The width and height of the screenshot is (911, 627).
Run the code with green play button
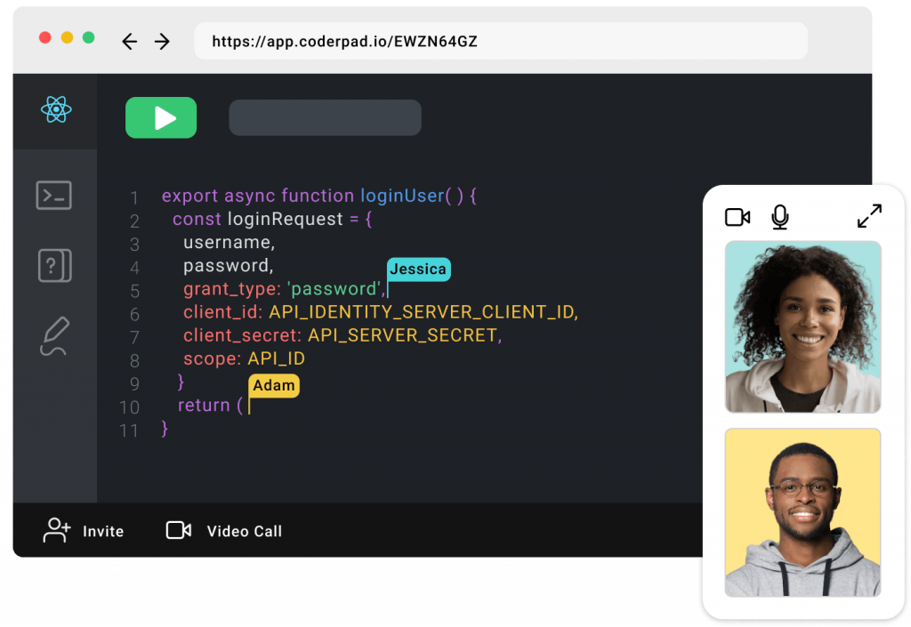[161, 117]
